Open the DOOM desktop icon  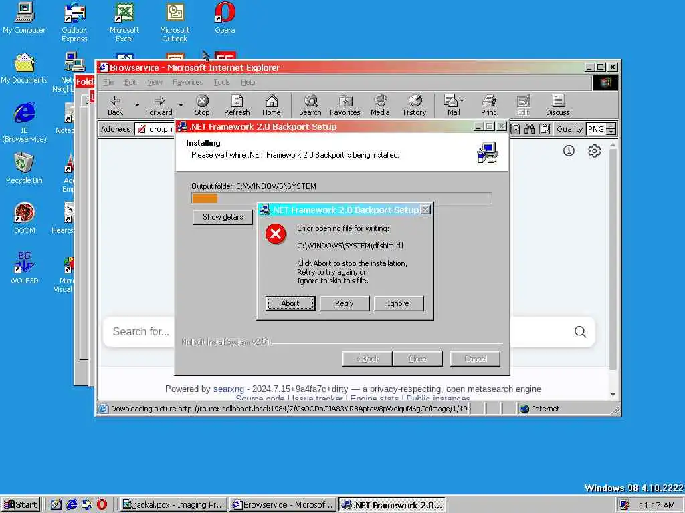click(x=24, y=218)
